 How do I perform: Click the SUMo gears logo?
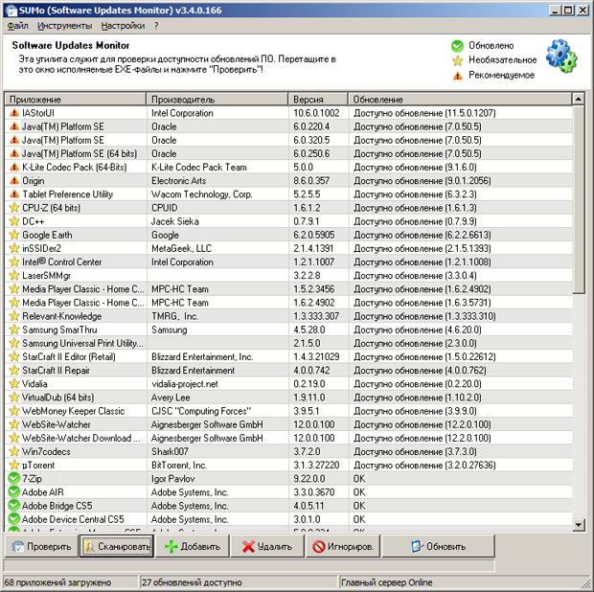561,57
